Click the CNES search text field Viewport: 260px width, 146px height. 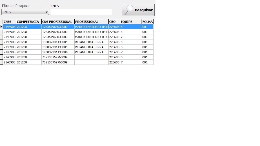[81, 12]
